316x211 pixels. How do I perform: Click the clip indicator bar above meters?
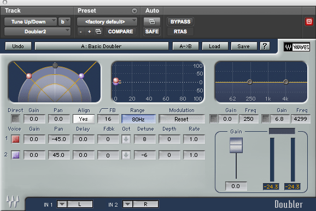282,131
